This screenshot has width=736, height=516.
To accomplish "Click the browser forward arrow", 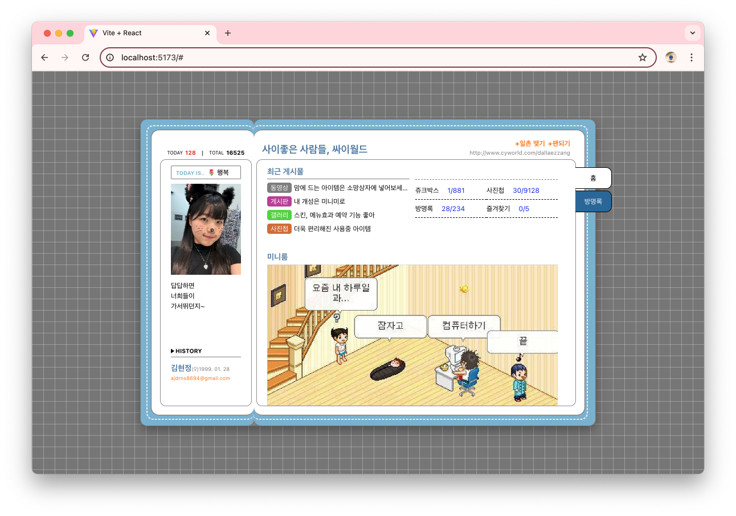I will click(65, 57).
